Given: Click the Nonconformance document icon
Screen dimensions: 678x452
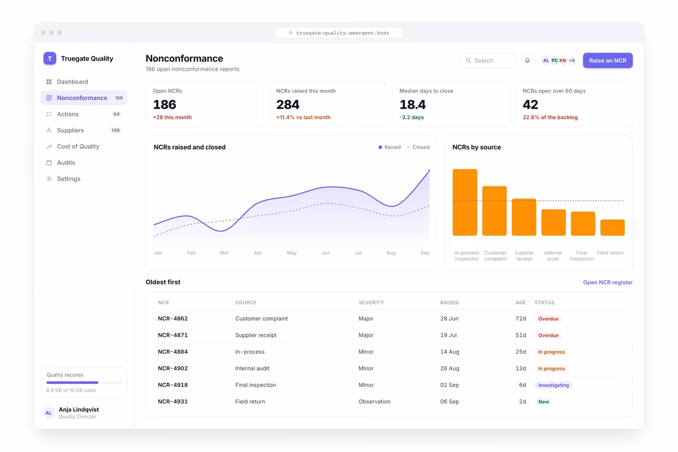Looking at the screenshot, I should (49, 98).
